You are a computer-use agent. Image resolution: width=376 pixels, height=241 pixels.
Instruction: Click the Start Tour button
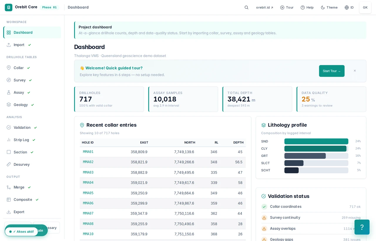point(332,71)
